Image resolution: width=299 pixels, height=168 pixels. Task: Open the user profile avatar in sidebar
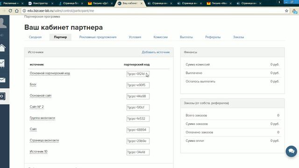(x=3, y=23)
